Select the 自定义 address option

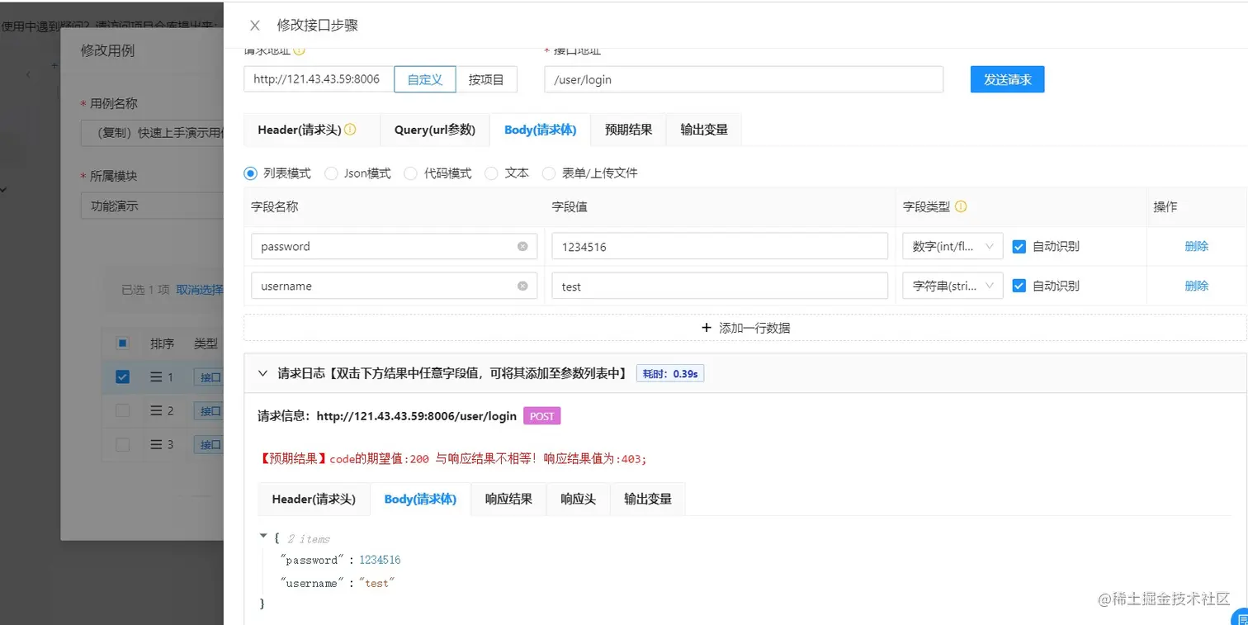tap(425, 79)
